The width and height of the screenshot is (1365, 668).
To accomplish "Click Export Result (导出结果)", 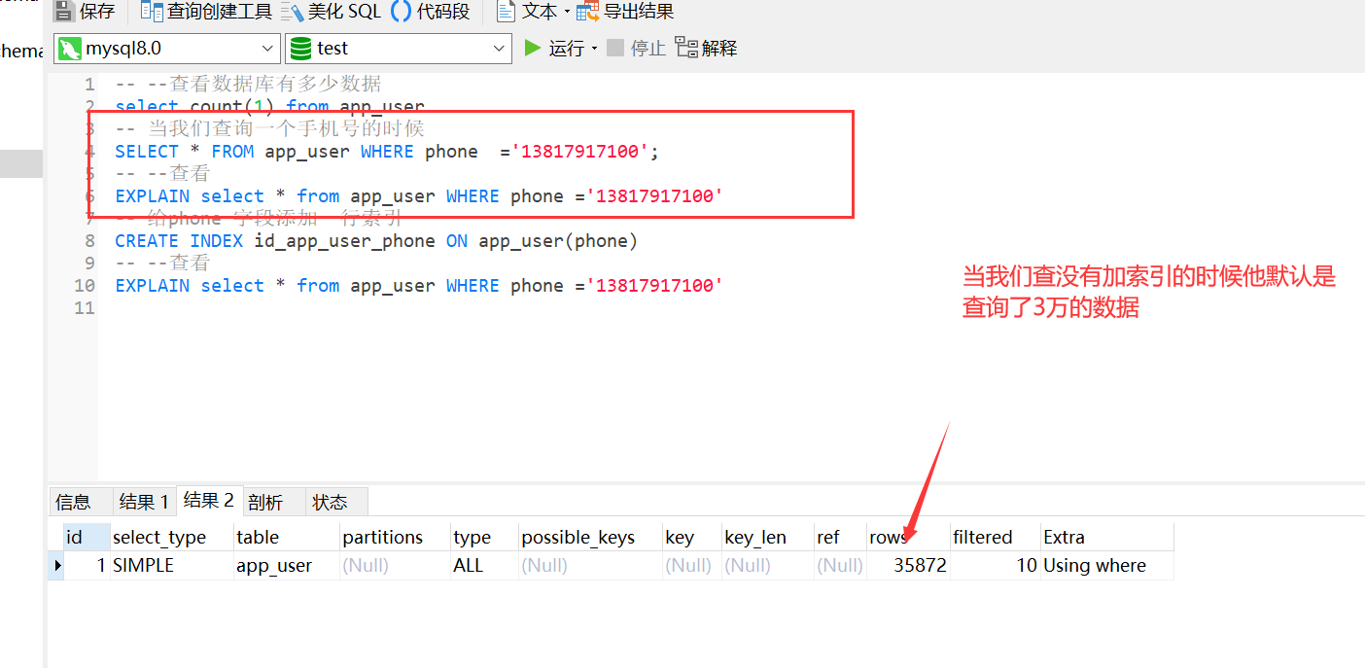I will click(x=625, y=12).
